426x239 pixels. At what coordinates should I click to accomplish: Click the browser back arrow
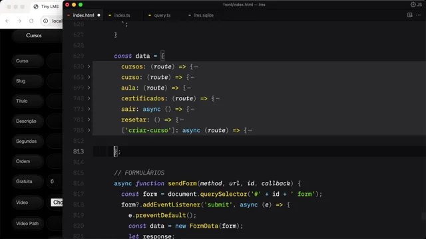click(7, 21)
